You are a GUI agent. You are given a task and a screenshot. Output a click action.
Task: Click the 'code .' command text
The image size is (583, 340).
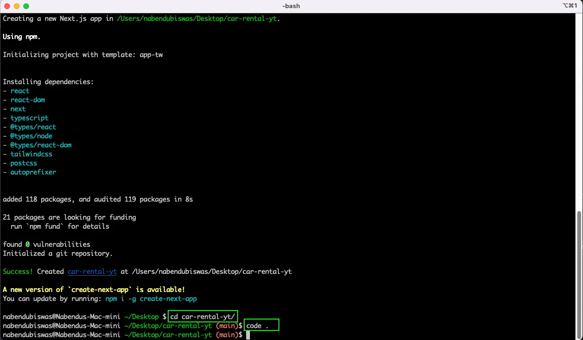click(258, 326)
